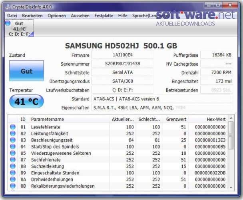Click the Betriebsstunden field 8923 Std.
243x200 pixels.
click(x=217, y=90)
